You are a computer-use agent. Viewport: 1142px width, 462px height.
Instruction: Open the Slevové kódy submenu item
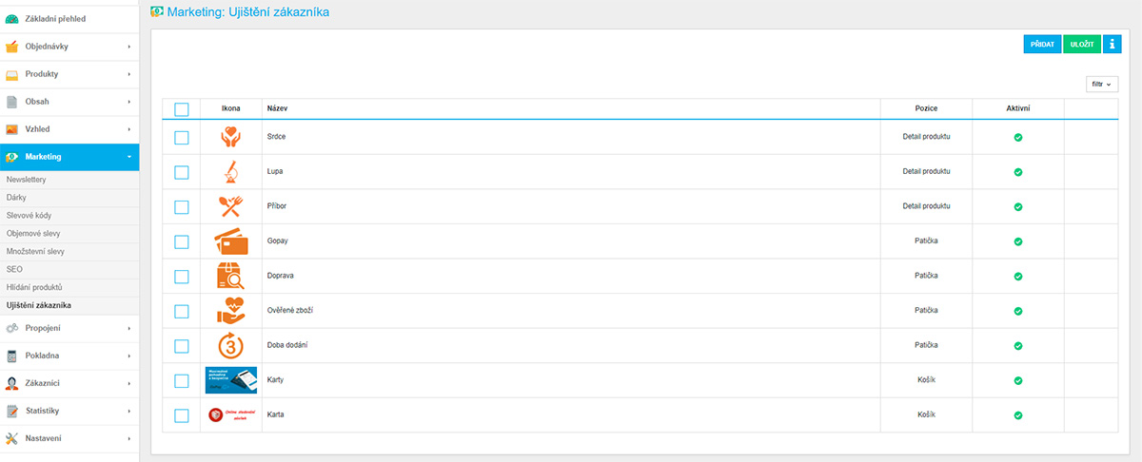pyautogui.click(x=28, y=215)
